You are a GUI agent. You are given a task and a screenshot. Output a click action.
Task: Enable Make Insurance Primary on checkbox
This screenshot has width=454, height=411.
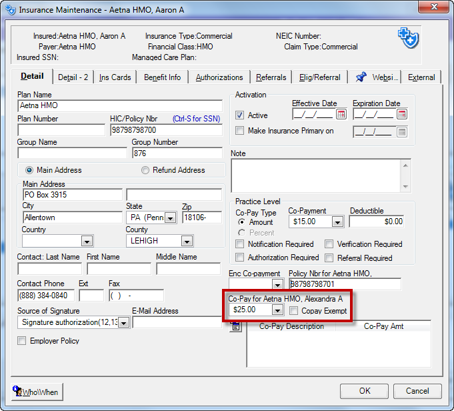tap(239, 130)
